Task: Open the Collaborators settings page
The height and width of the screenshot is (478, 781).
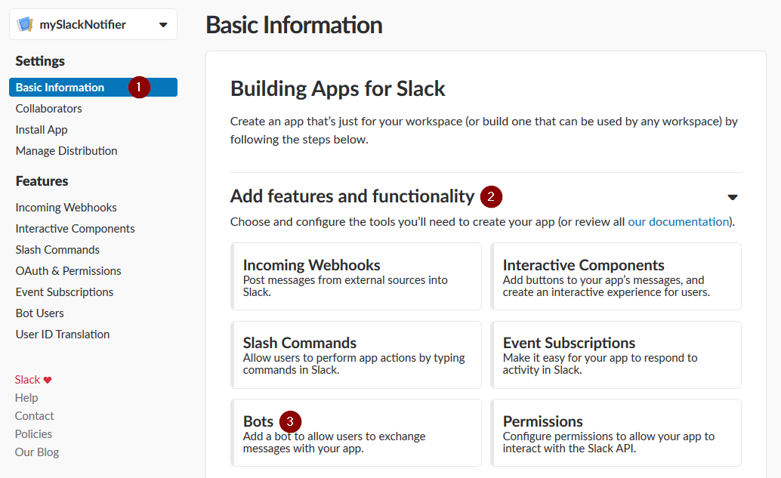Action: [x=49, y=109]
